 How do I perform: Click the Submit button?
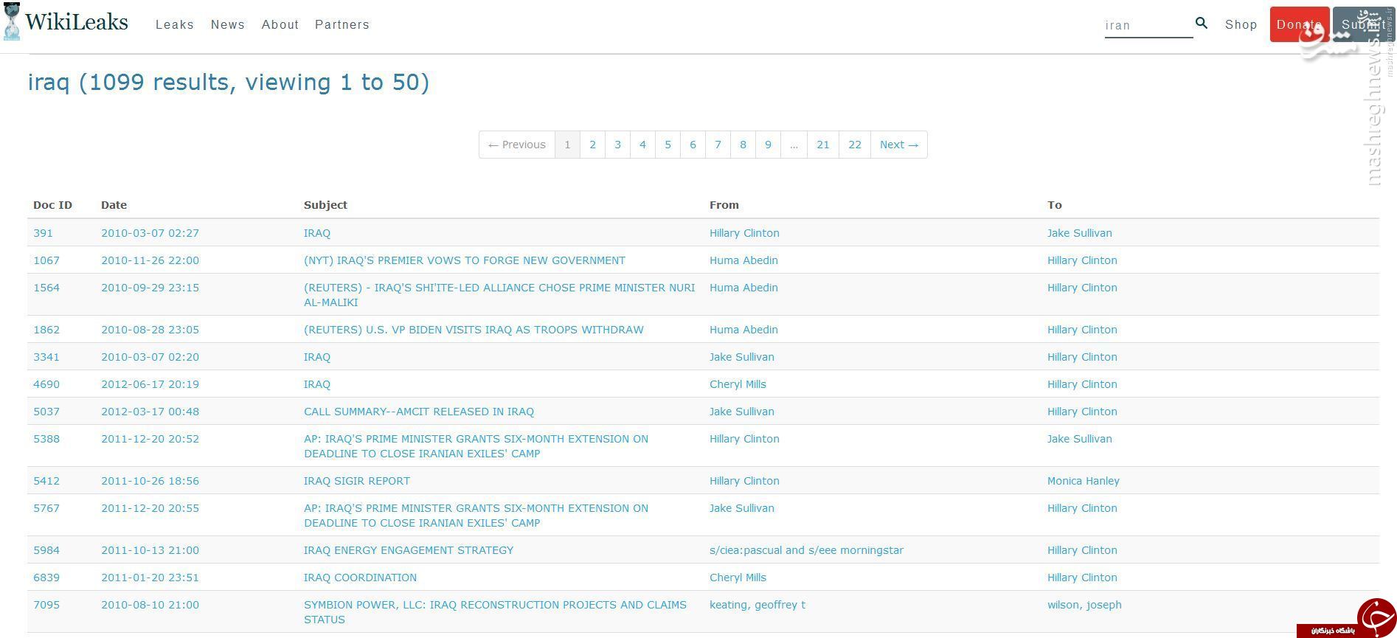point(1363,24)
